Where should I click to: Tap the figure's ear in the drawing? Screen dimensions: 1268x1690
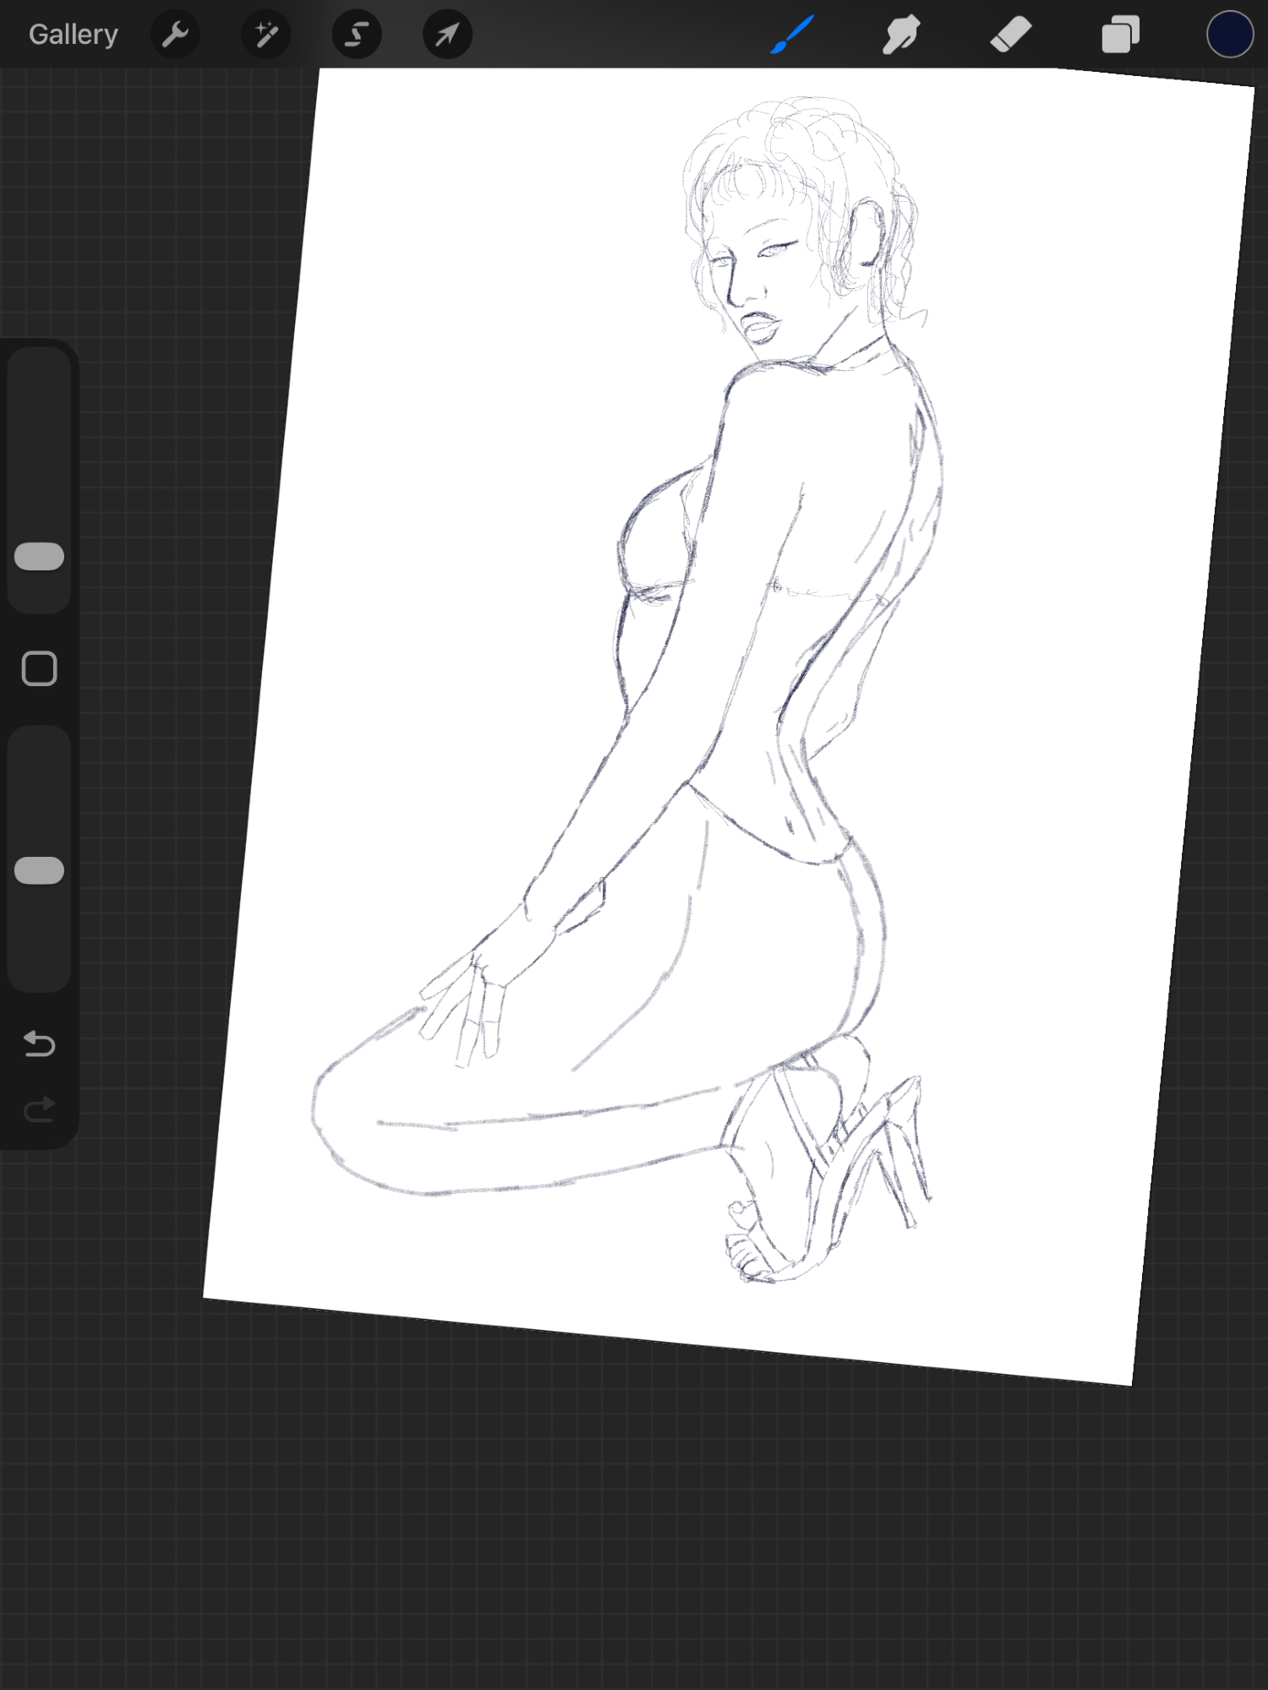[x=868, y=232]
